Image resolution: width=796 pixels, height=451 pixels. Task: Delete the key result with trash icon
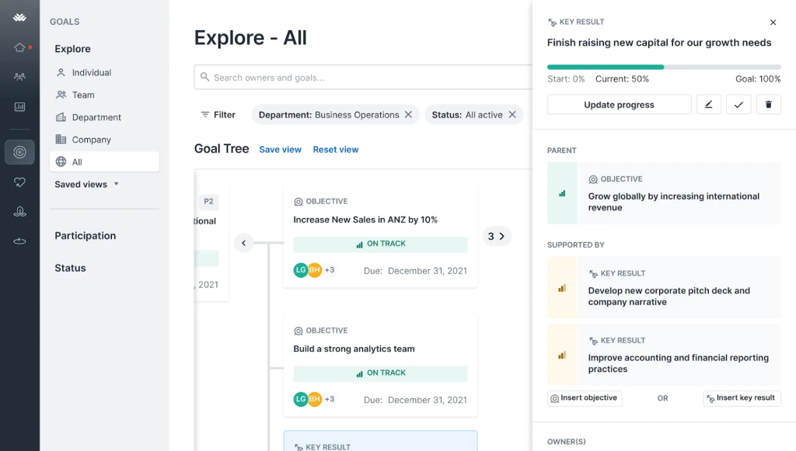click(x=768, y=103)
